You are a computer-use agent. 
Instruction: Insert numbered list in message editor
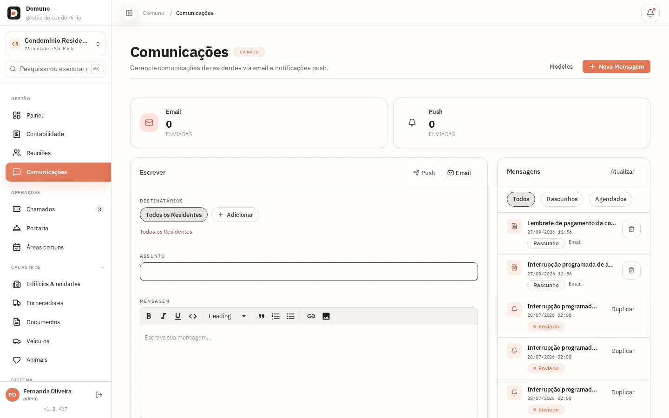276,316
